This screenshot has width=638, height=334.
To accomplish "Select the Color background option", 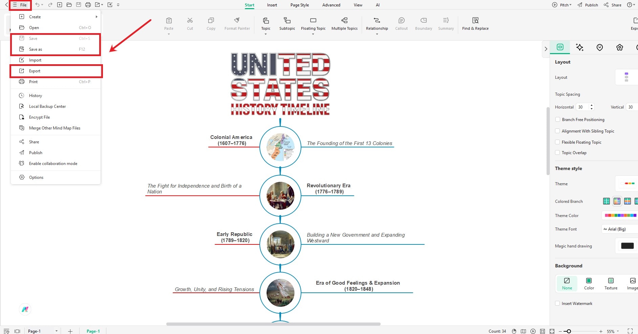I will click(x=589, y=284).
